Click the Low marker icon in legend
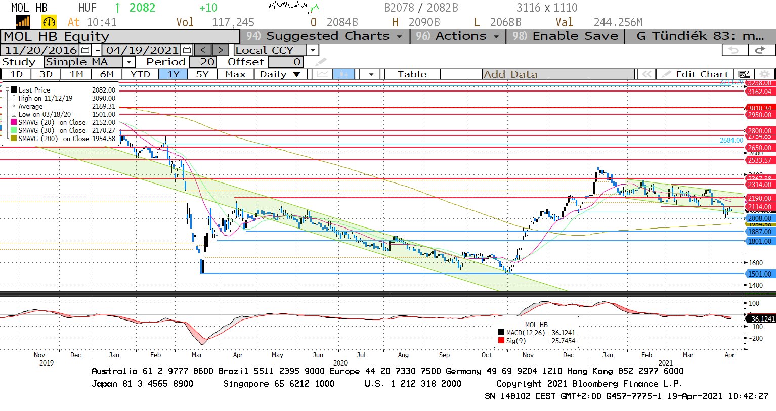The height and width of the screenshot is (411, 776). tap(14, 114)
